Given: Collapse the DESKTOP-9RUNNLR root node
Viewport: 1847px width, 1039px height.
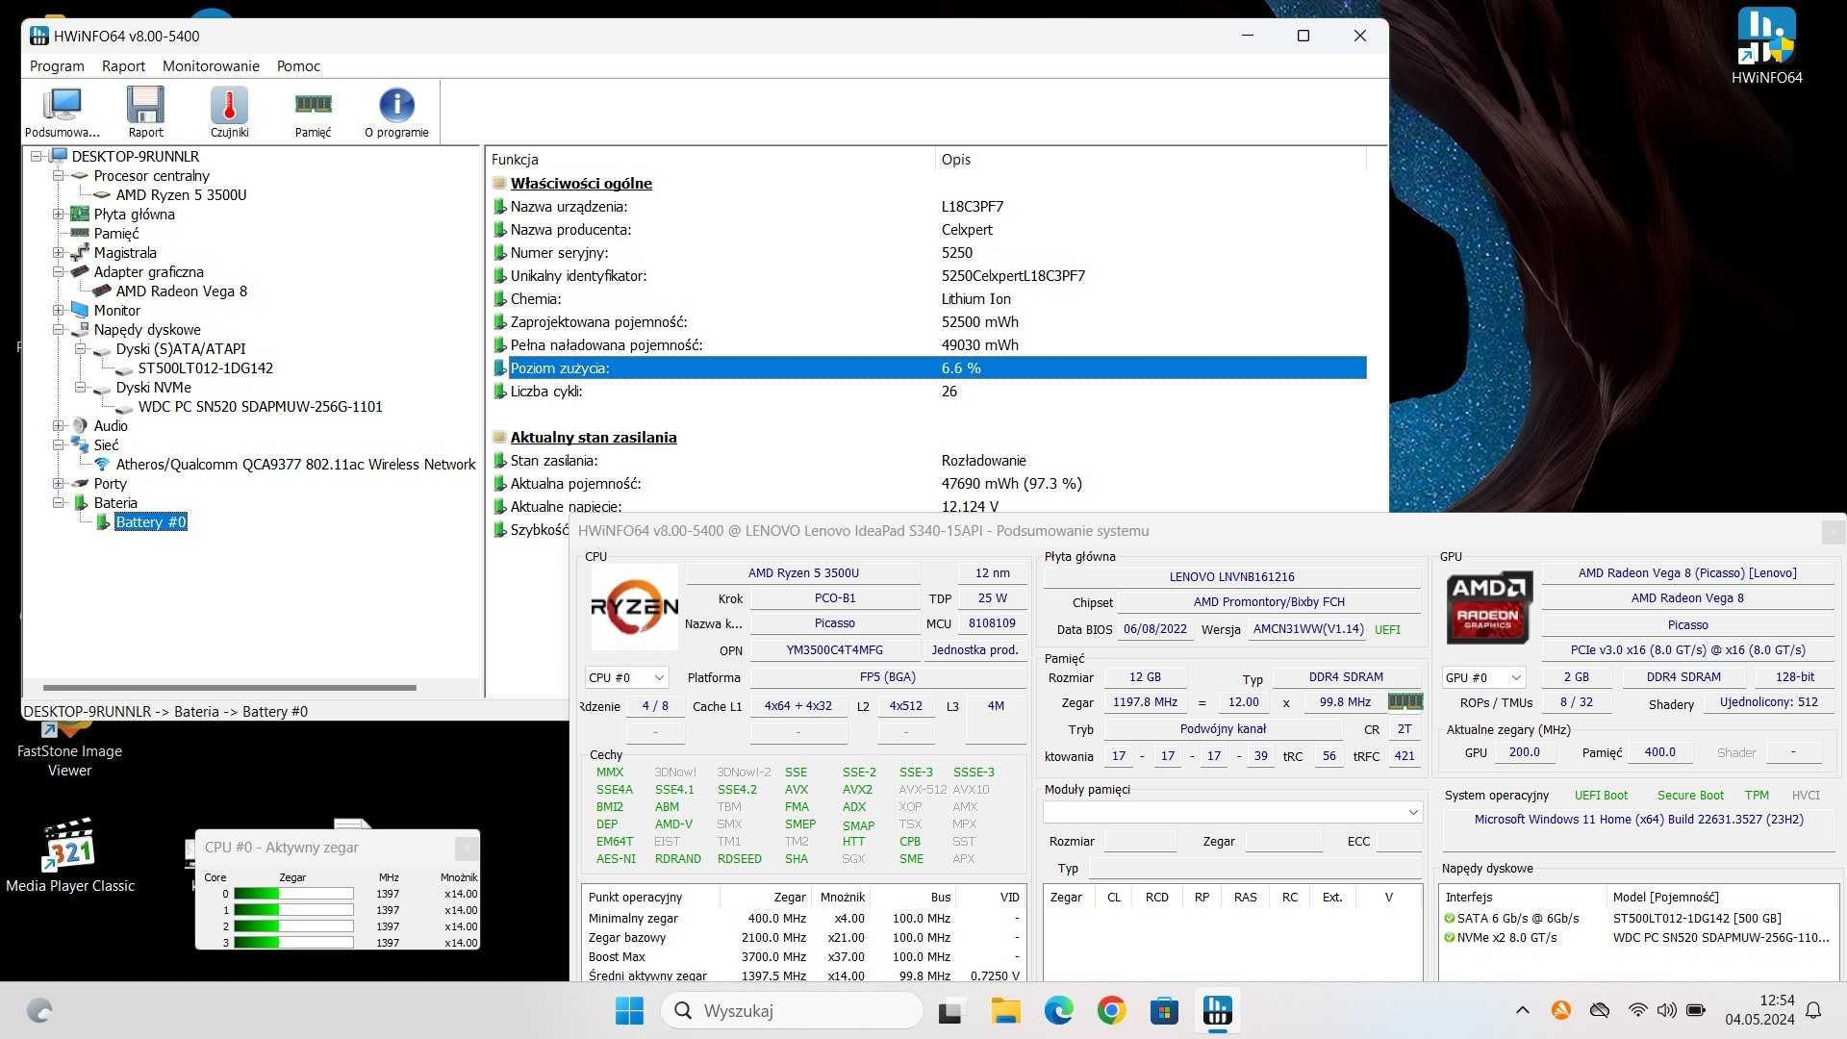Looking at the screenshot, I should click(x=37, y=156).
